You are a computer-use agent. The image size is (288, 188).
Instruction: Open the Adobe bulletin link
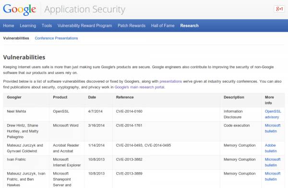click(x=271, y=148)
